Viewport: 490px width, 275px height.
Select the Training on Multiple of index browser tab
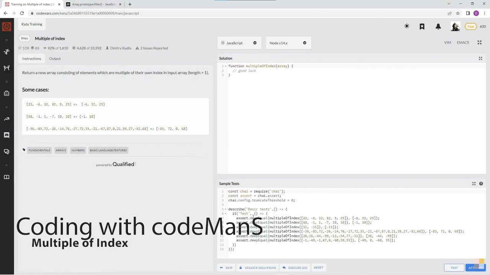click(x=33, y=4)
